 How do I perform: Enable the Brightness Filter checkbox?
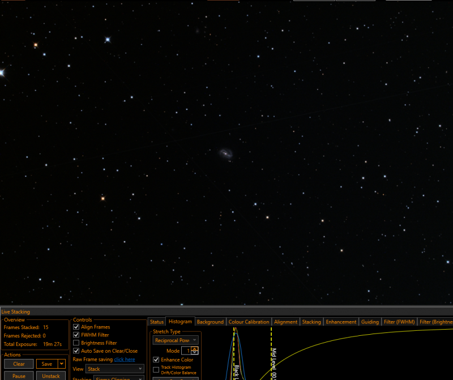coord(76,343)
